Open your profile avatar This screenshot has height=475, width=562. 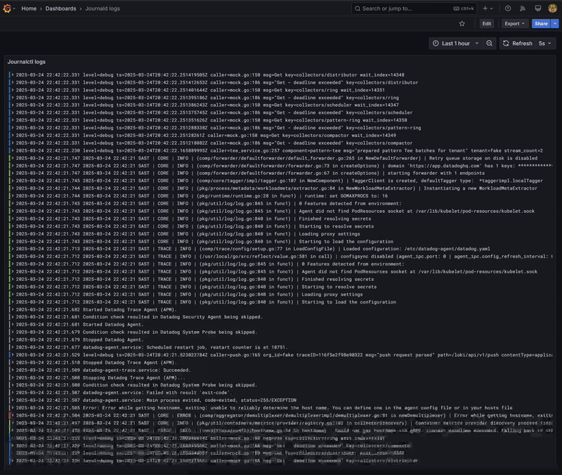pos(552,8)
